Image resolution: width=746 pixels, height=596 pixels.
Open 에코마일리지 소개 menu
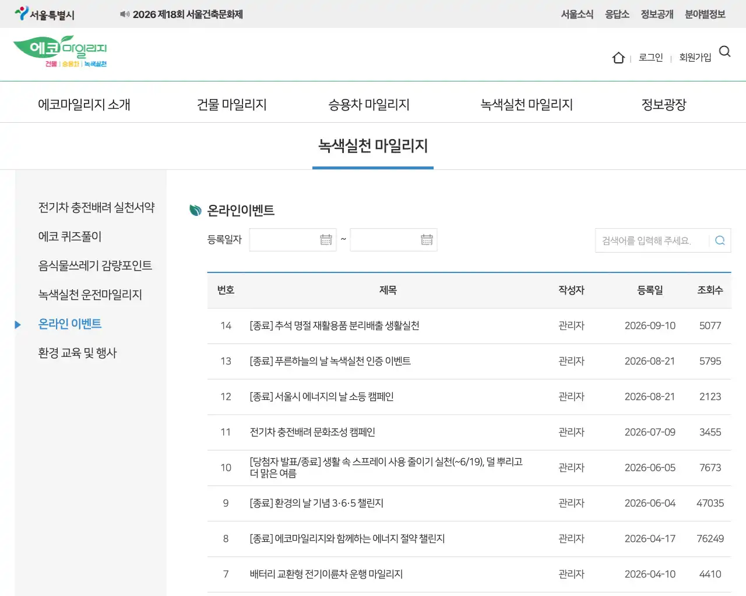(x=84, y=104)
